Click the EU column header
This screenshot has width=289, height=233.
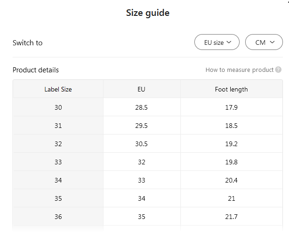[142, 89]
